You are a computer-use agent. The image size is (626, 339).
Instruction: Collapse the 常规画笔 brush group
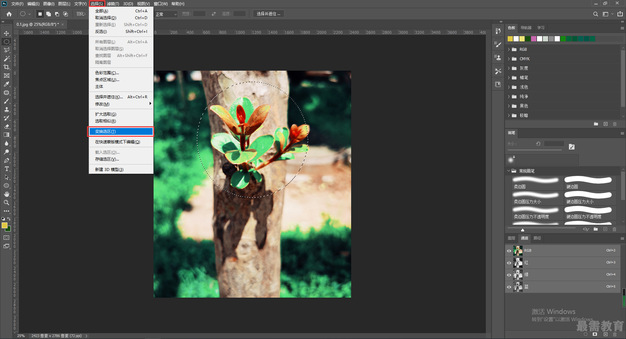(x=509, y=171)
